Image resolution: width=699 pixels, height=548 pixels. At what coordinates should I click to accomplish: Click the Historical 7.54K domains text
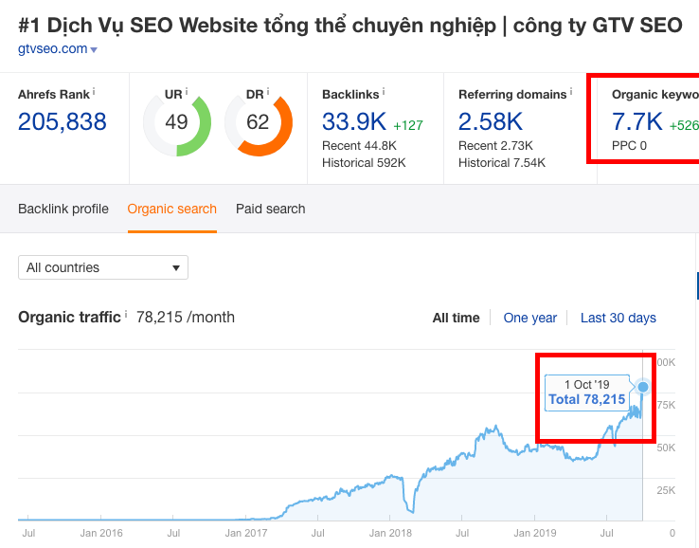pos(502,163)
